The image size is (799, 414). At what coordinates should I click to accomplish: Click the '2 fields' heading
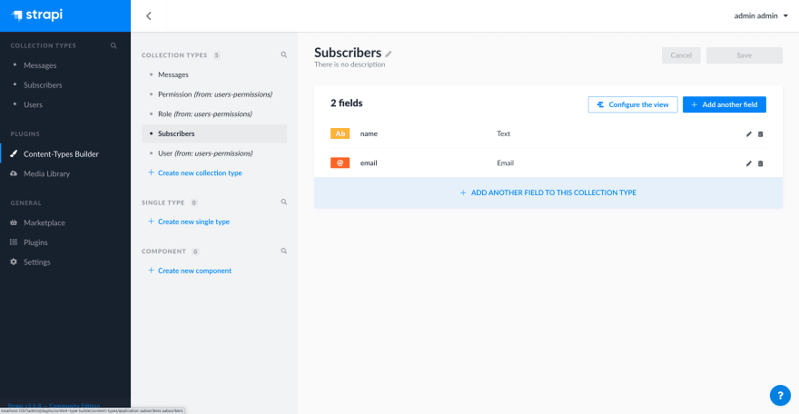(347, 103)
